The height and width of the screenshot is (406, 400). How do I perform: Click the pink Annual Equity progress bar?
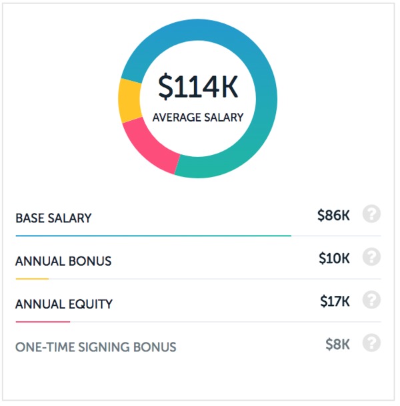click(43, 322)
